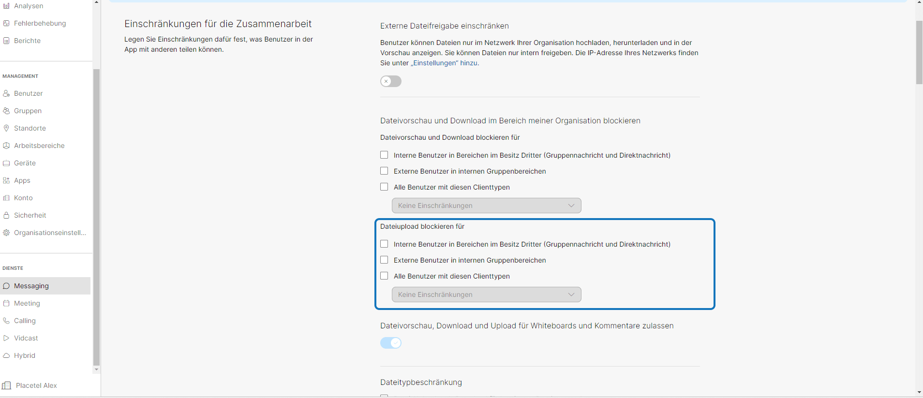
Task: Enable the external file sharing restriction toggle
Action: (x=390, y=81)
